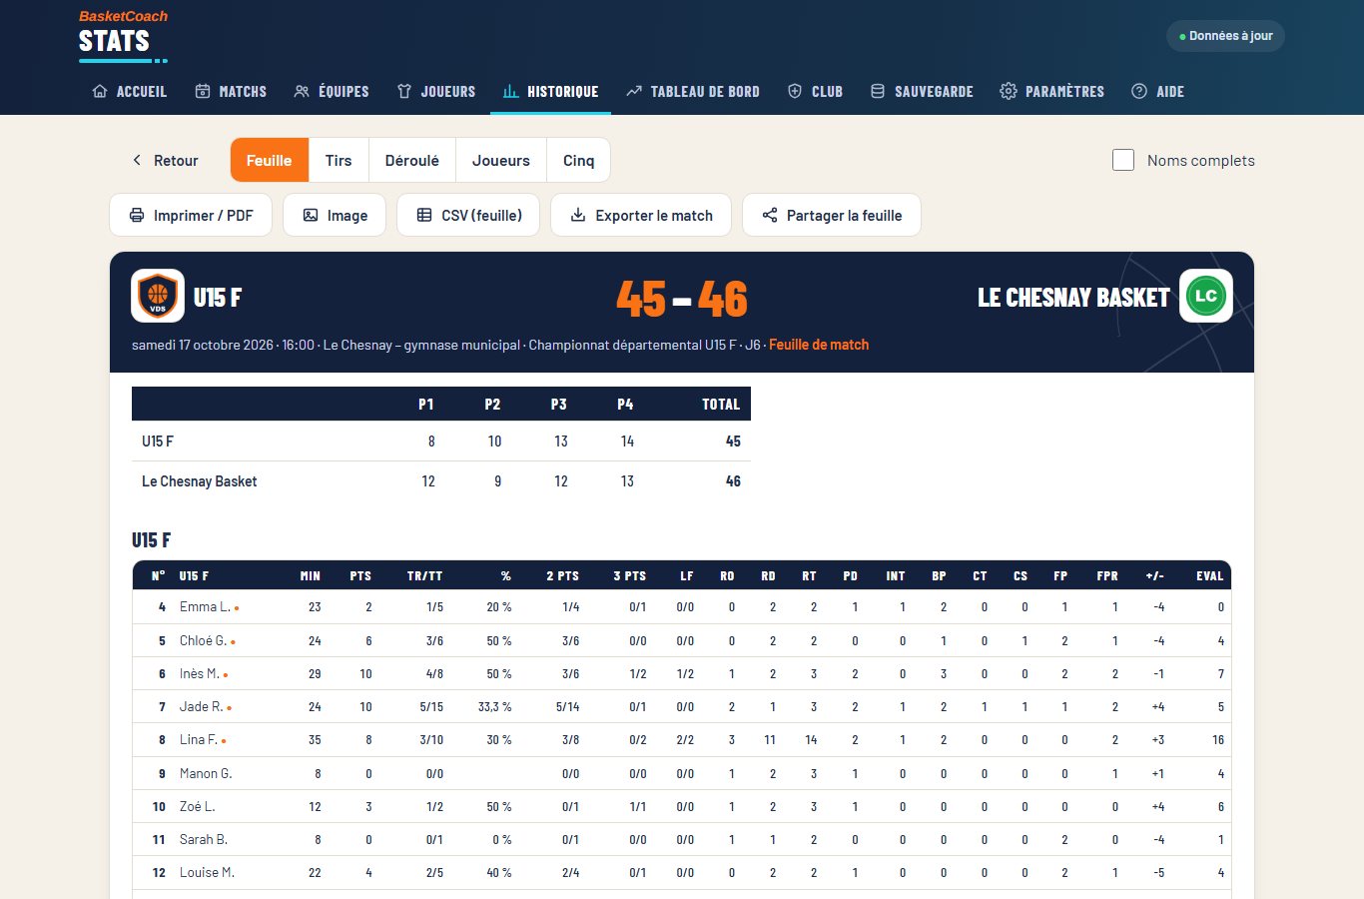The width and height of the screenshot is (1364, 899).
Task: Click CSV (feuille) button
Action: (x=468, y=215)
